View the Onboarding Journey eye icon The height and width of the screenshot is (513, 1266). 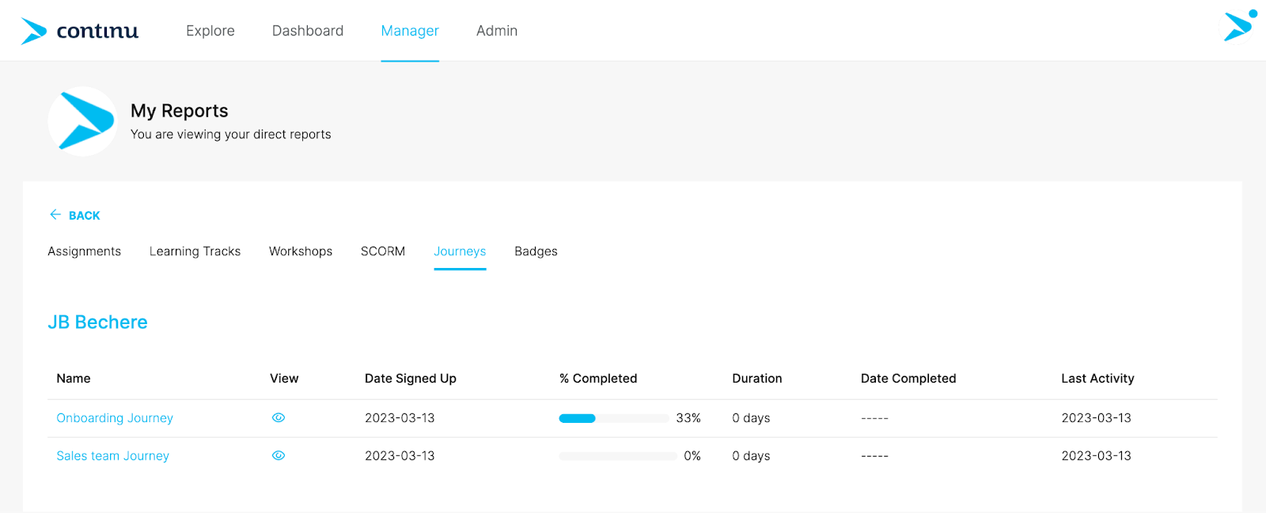(279, 418)
